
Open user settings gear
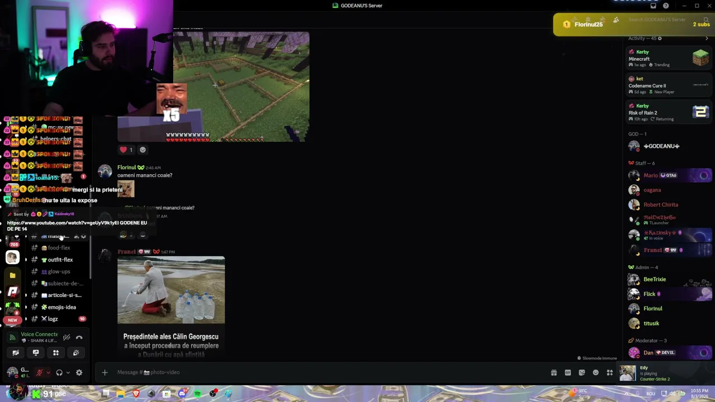(79, 372)
